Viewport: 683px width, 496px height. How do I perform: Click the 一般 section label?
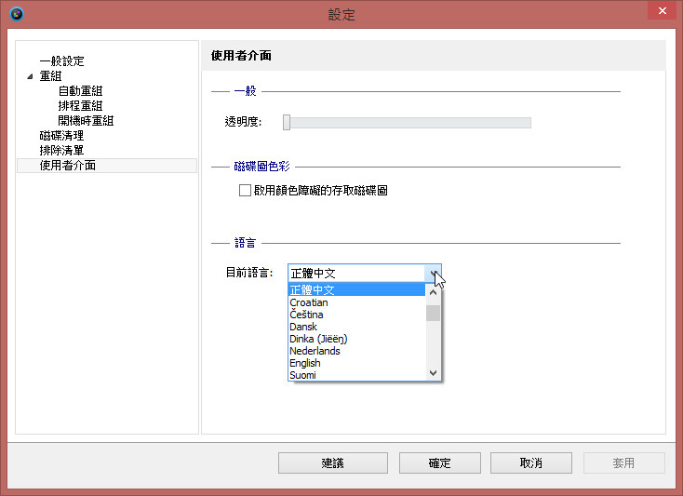point(246,91)
